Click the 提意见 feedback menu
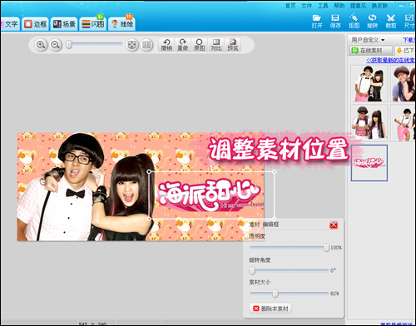This screenshot has width=416, height=326. click(358, 6)
